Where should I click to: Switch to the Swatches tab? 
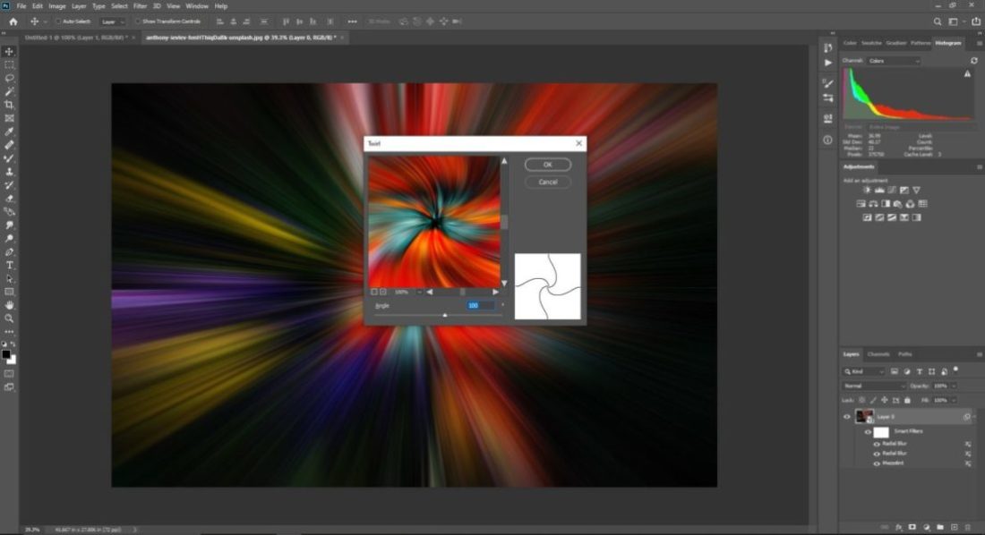[x=871, y=43]
